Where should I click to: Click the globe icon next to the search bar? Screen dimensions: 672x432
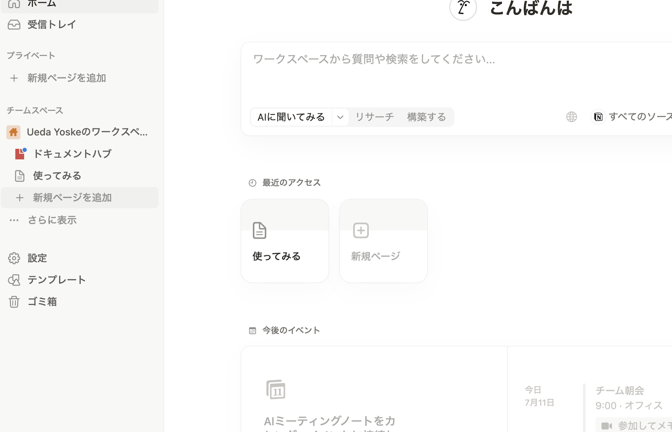571,117
